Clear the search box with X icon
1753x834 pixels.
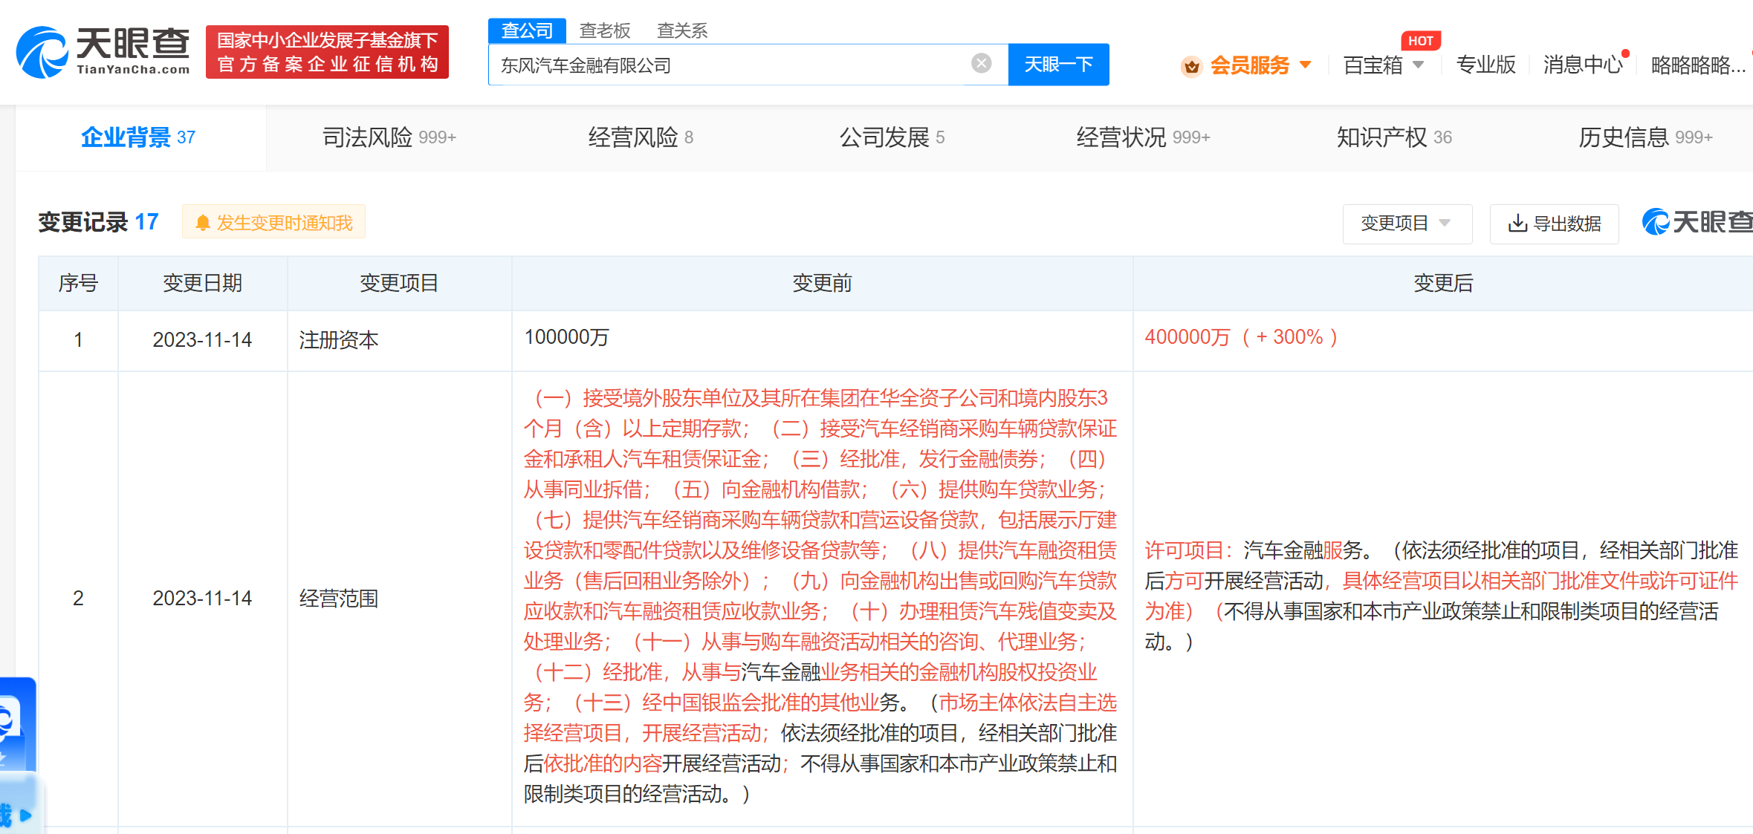click(981, 64)
